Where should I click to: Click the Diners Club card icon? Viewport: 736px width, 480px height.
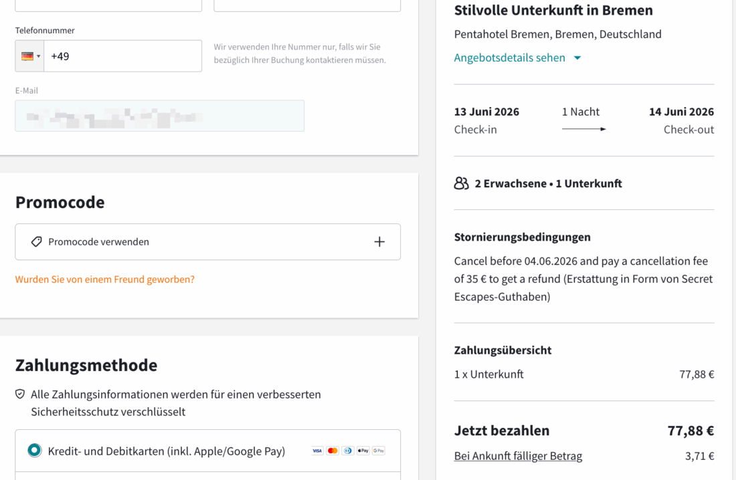[348, 451]
